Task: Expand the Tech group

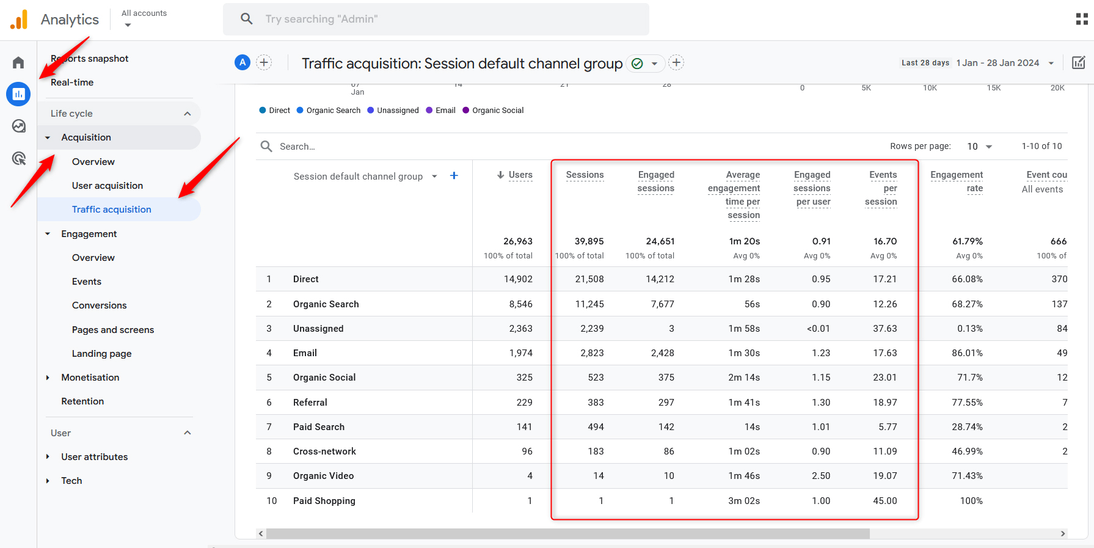Action: coord(48,481)
